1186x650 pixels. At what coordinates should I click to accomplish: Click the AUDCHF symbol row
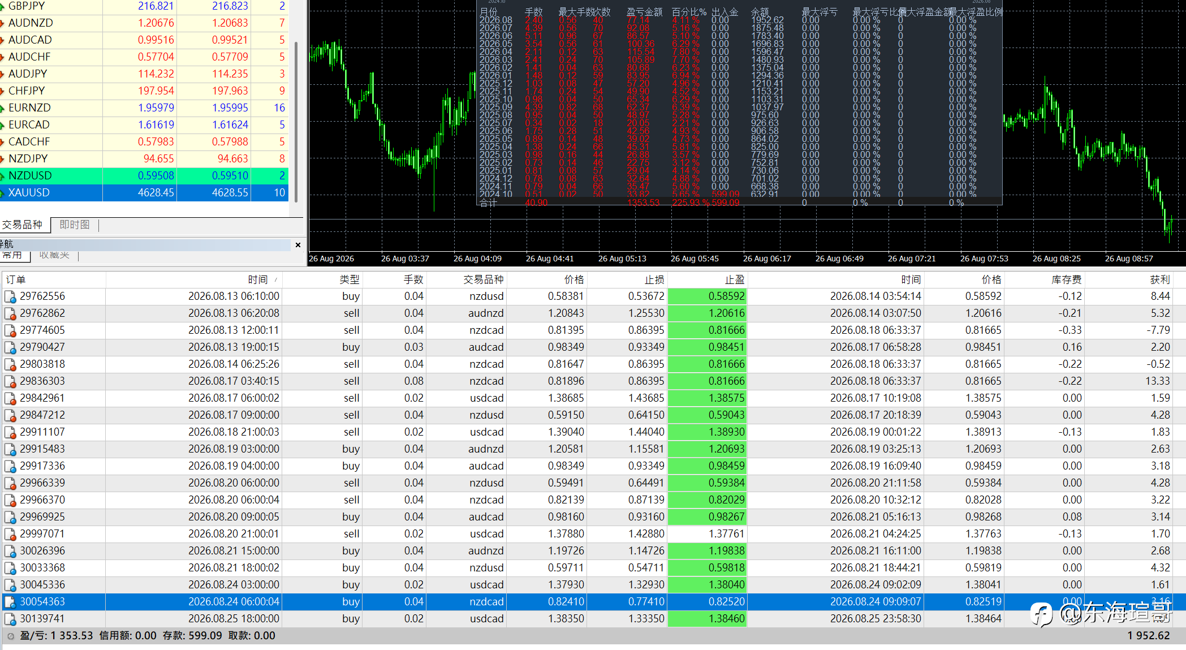tap(144, 57)
